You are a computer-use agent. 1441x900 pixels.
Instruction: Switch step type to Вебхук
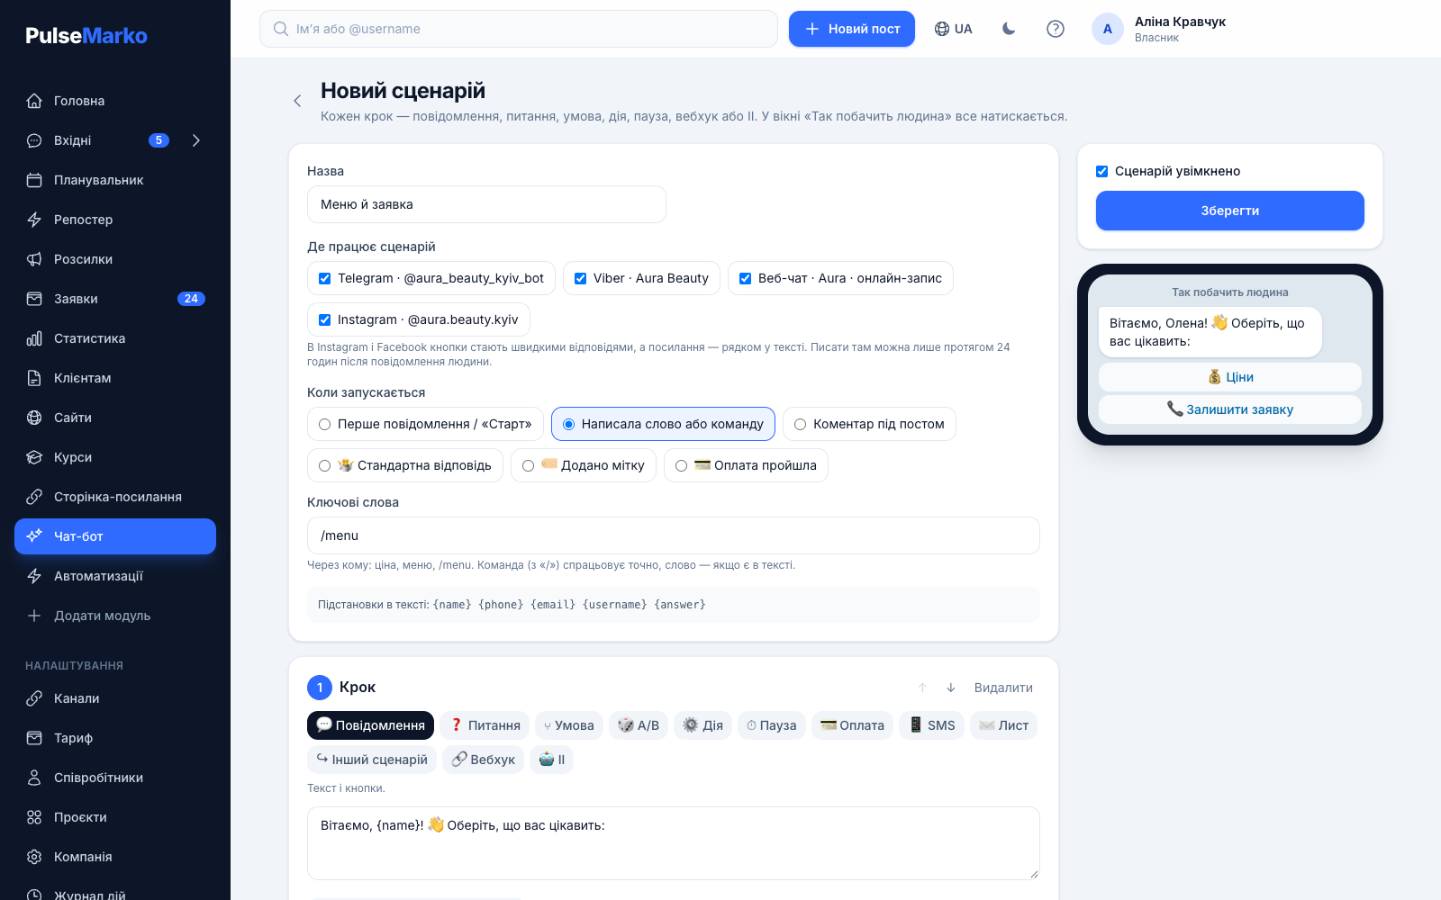point(484,760)
